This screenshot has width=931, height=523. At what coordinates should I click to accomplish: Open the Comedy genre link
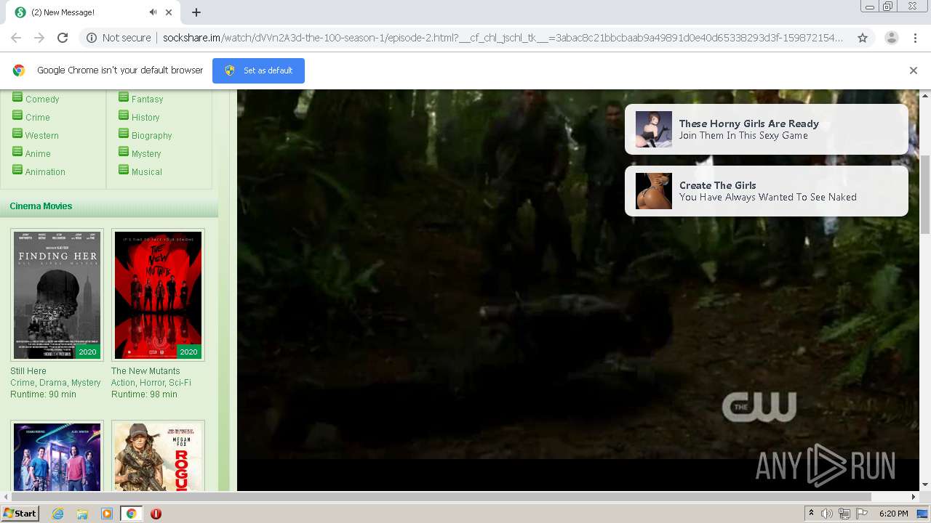point(42,100)
